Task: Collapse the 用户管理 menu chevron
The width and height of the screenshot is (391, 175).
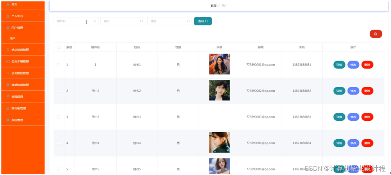Action: click(40, 27)
